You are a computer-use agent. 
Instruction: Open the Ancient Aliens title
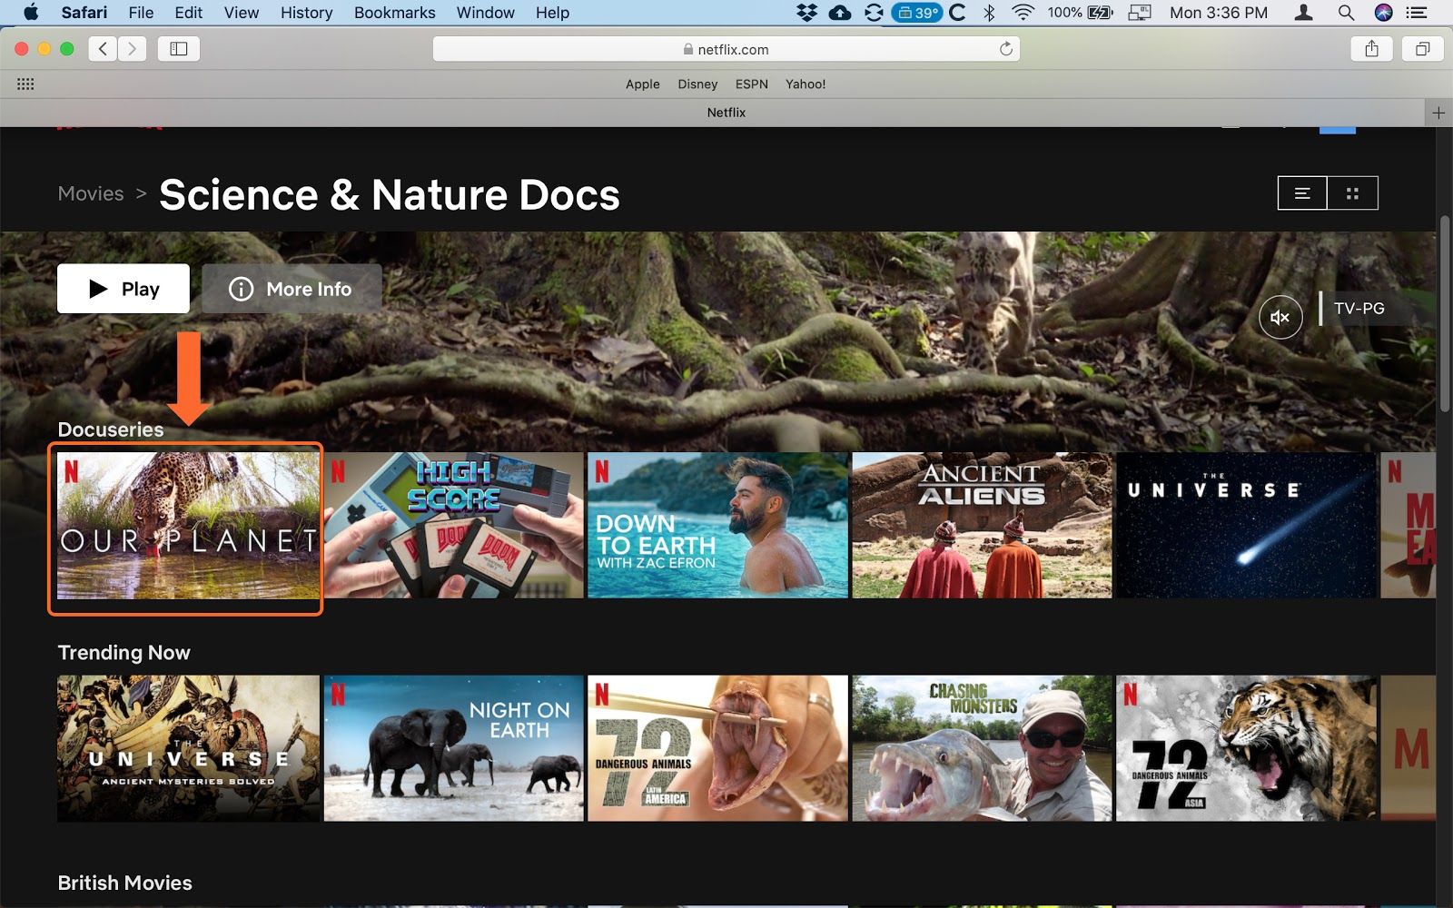pos(982,526)
